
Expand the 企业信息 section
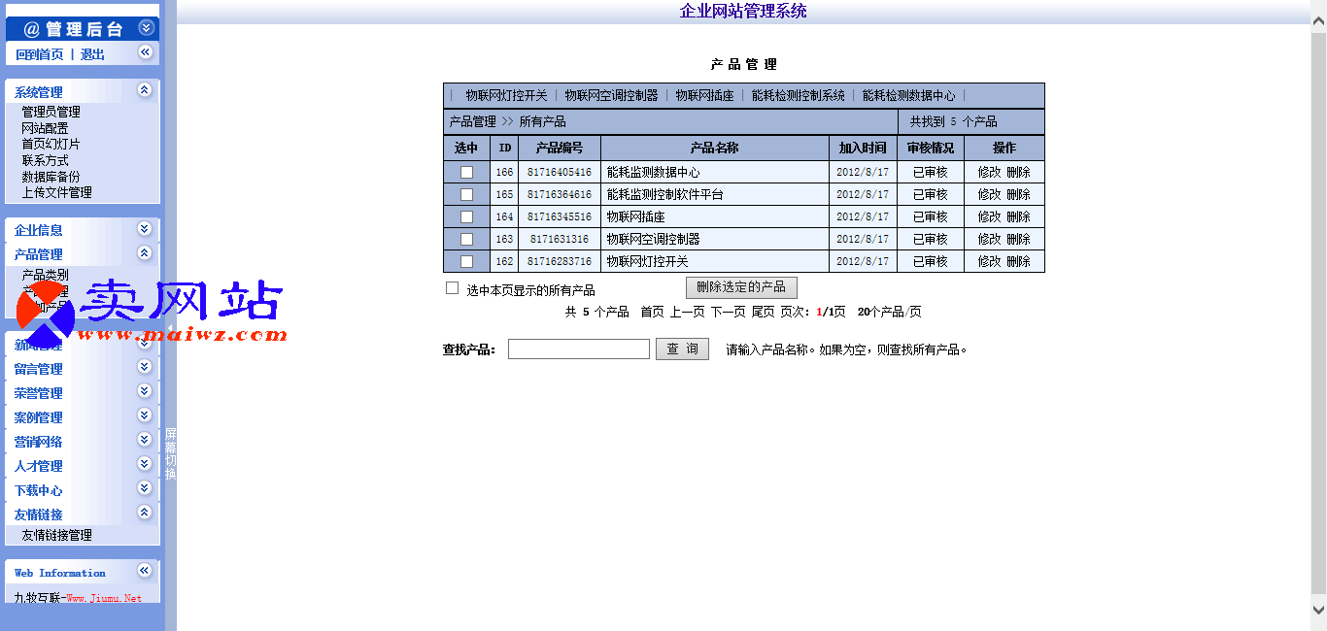pos(145,229)
